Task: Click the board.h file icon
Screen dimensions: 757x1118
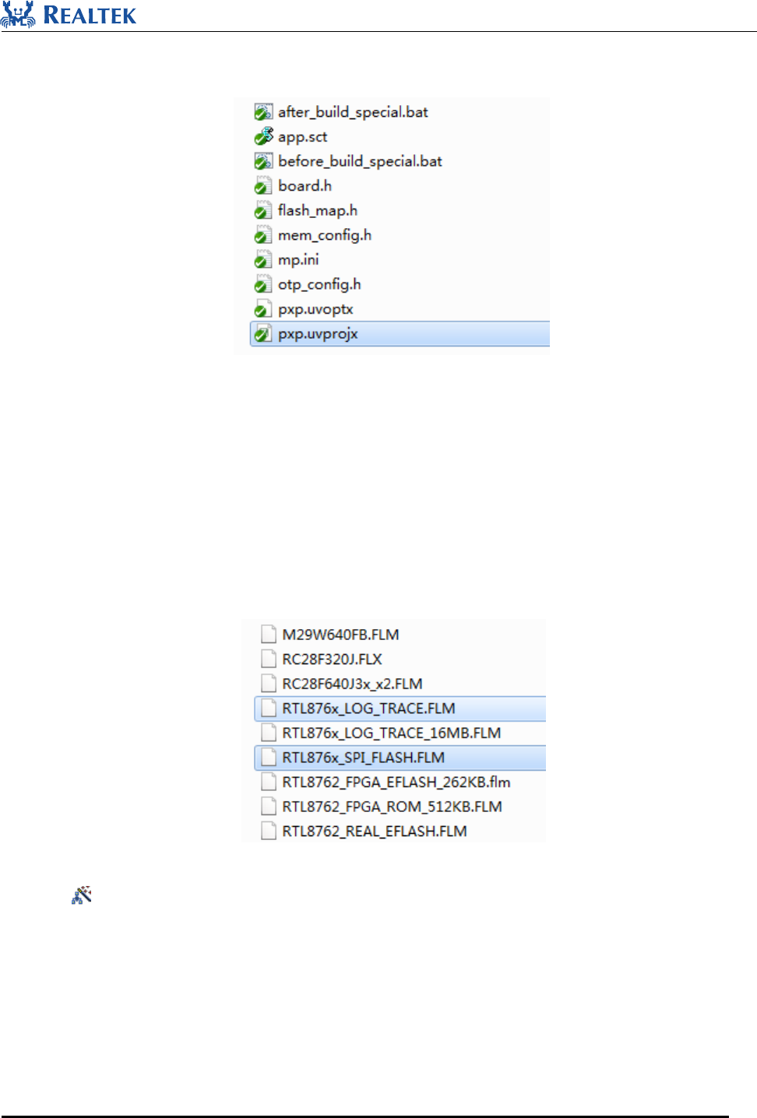Action: point(263,186)
